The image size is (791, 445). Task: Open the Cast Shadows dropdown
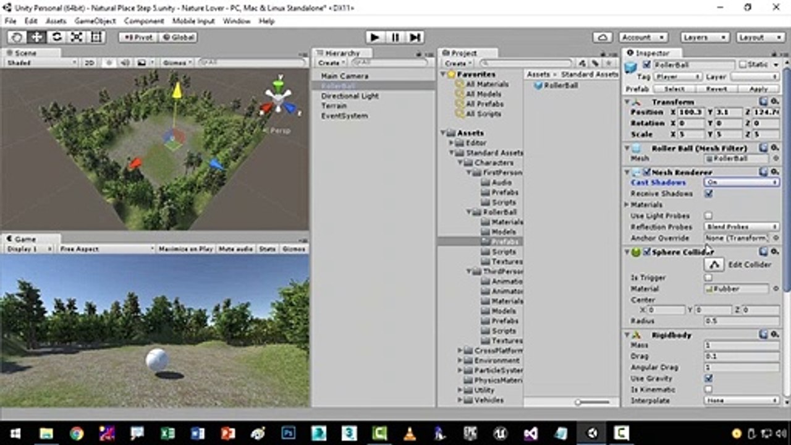tap(741, 182)
